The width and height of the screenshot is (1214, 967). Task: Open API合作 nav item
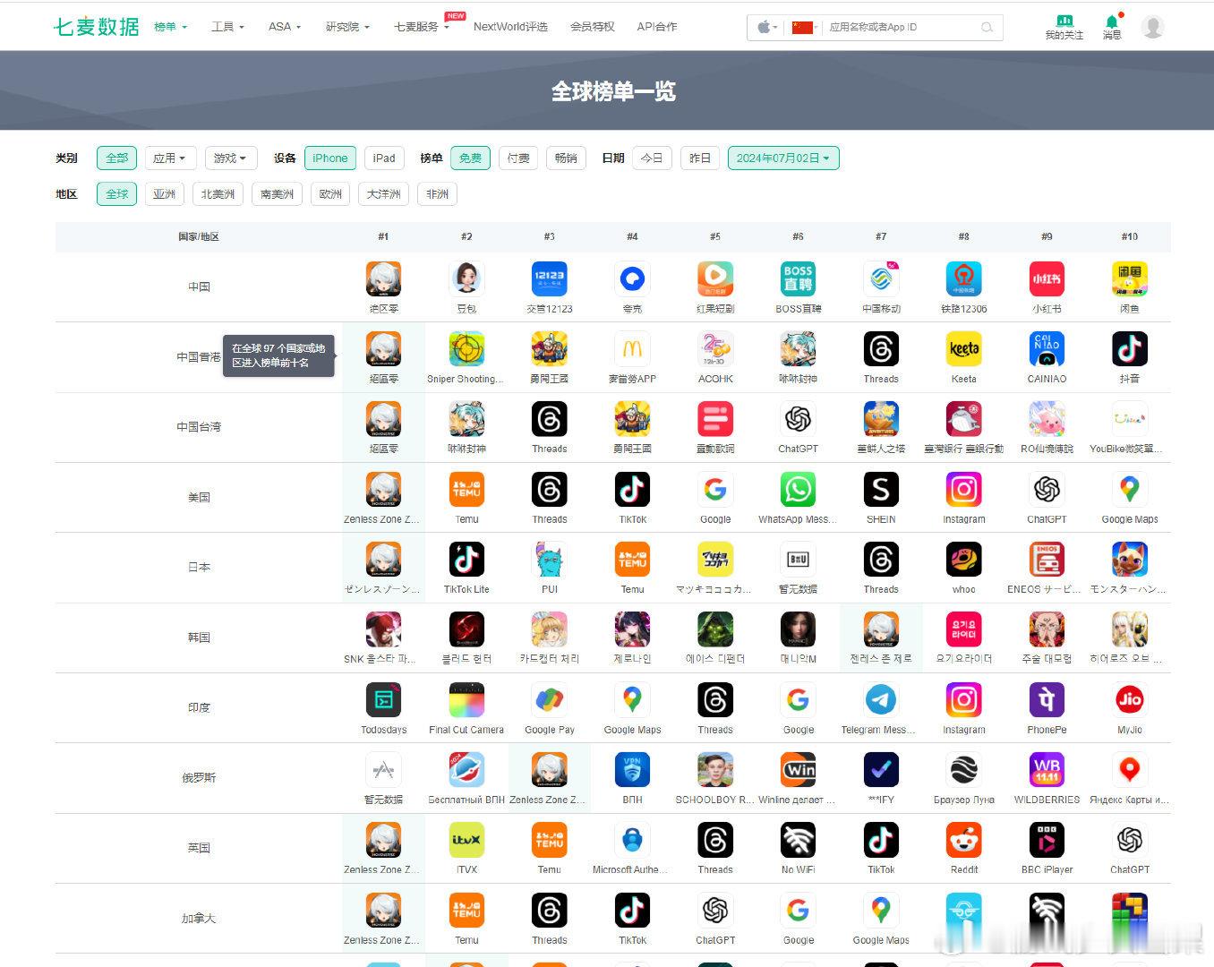coord(657,27)
